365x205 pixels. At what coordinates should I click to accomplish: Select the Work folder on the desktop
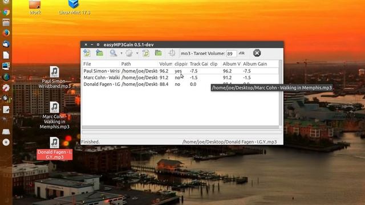click(35, 7)
